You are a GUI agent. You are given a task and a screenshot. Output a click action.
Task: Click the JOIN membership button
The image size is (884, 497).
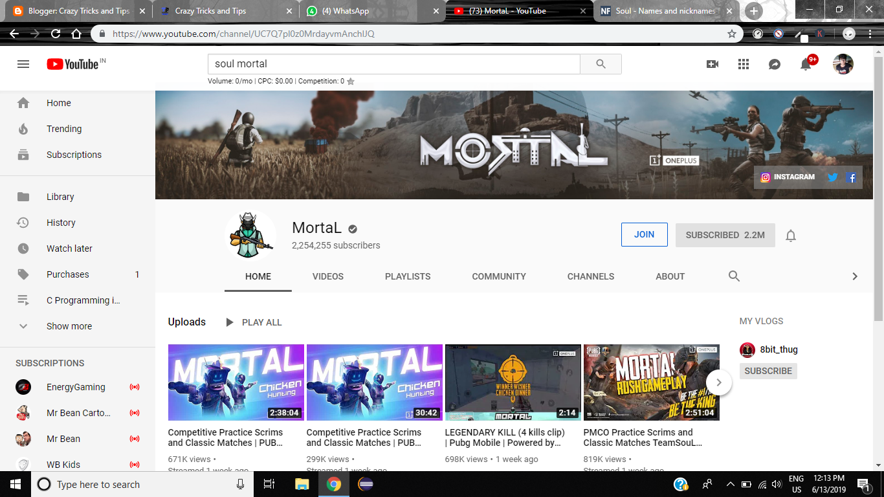[644, 235]
